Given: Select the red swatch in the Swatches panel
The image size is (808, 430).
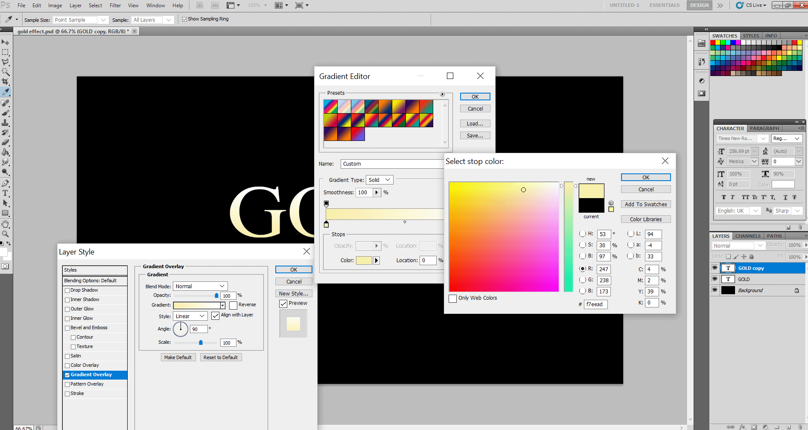Looking at the screenshot, I should pos(712,42).
